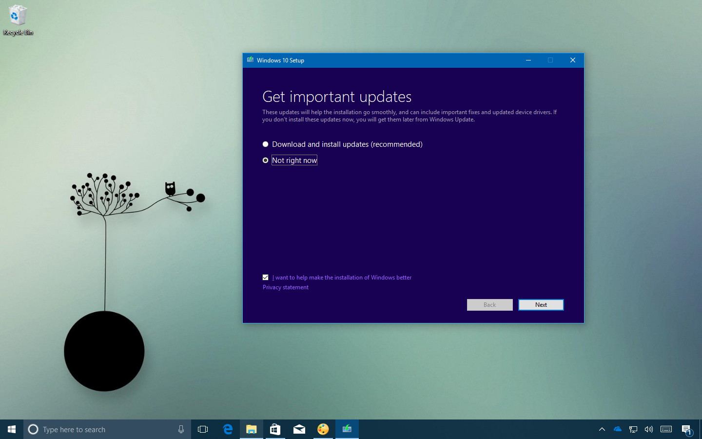The image size is (702, 439).
Task: Open the Privacy statement link
Action: click(x=285, y=287)
